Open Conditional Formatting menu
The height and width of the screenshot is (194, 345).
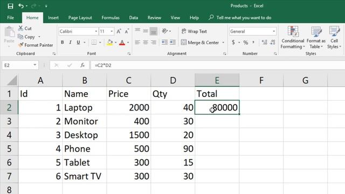tap(293, 37)
